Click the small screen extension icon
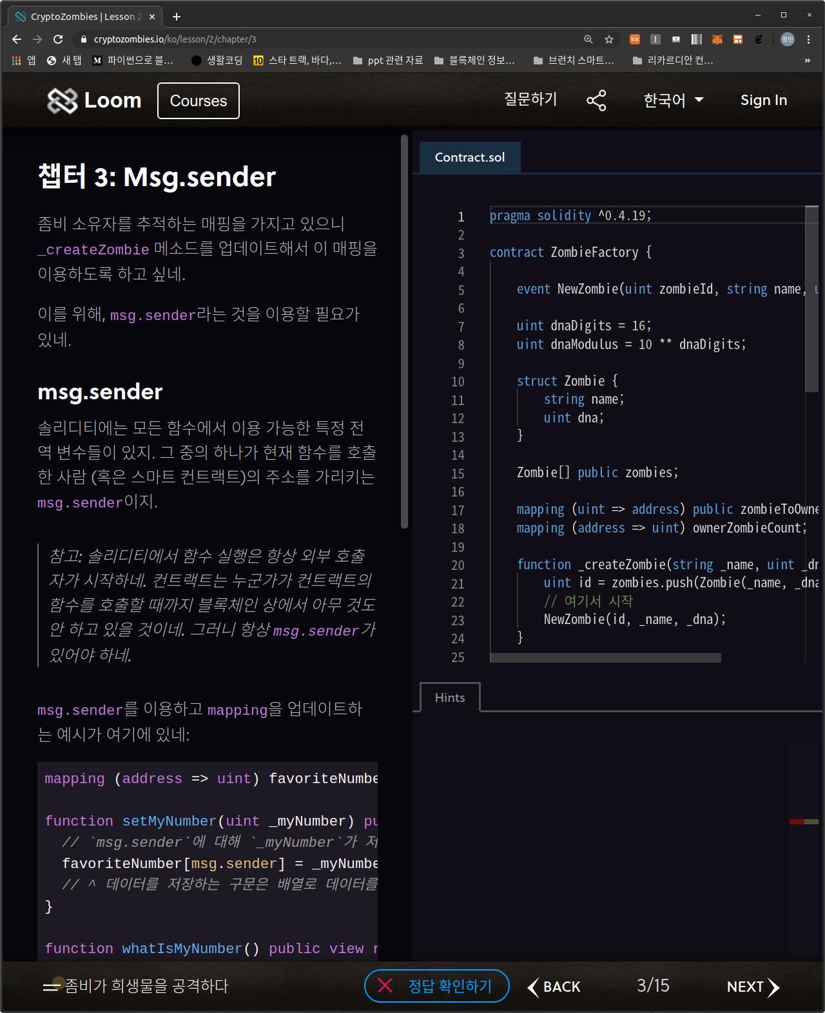This screenshot has width=825, height=1013. pos(676,39)
